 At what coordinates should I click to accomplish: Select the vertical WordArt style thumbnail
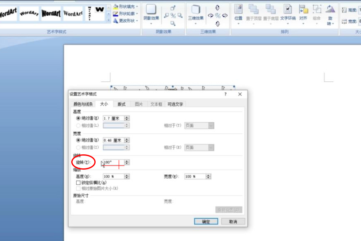click(x=89, y=13)
